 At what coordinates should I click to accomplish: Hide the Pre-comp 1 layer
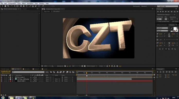pos(1,77)
